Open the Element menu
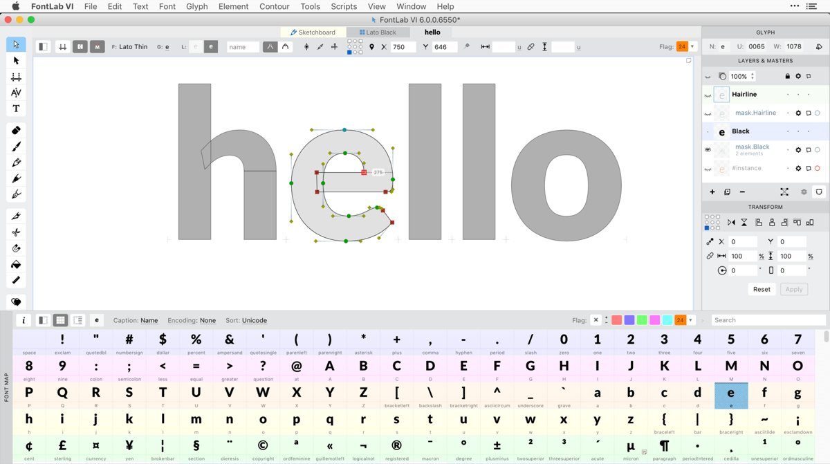Image resolution: width=830 pixels, height=464 pixels. click(234, 6)
